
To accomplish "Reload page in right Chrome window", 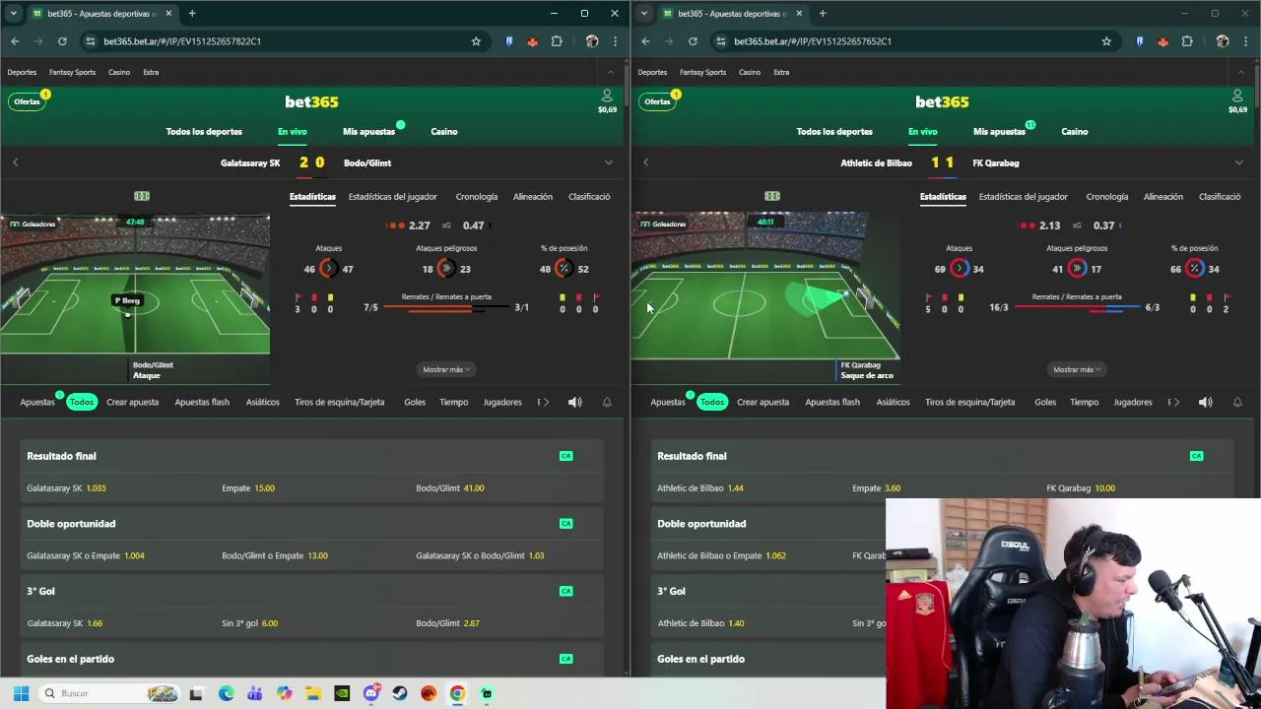I will (693, 41).
